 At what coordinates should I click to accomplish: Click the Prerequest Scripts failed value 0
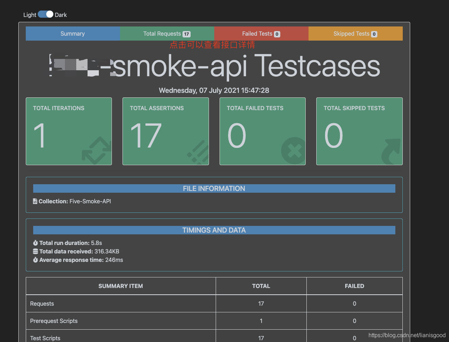pyautogui.click(x=354, y=321)
